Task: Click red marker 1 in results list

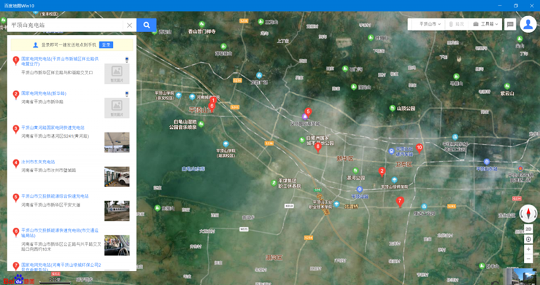Action: 16,61
